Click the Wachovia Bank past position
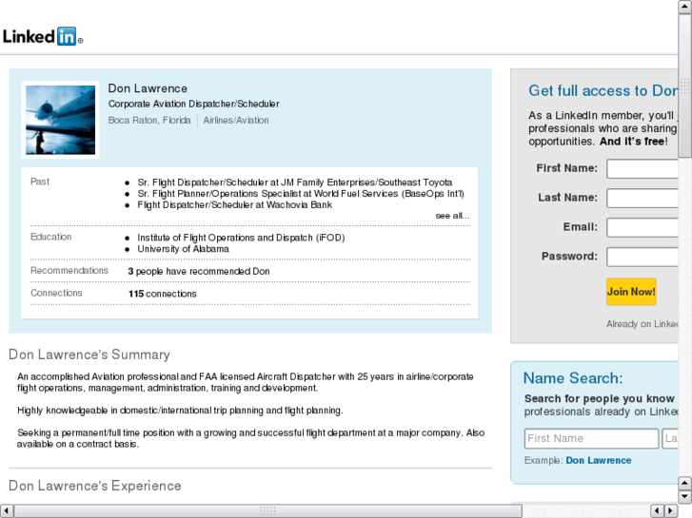The height and width of the screenshot is (518, 692). [234, 204]
